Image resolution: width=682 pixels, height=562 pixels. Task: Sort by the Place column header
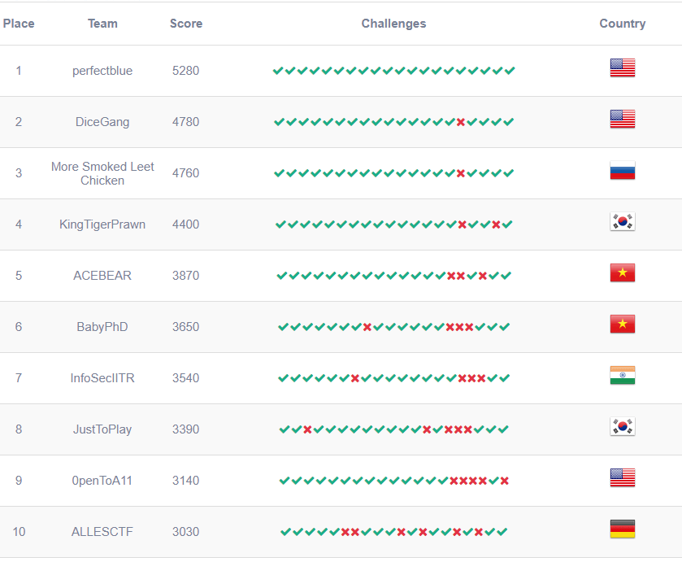tap(19, 24)
